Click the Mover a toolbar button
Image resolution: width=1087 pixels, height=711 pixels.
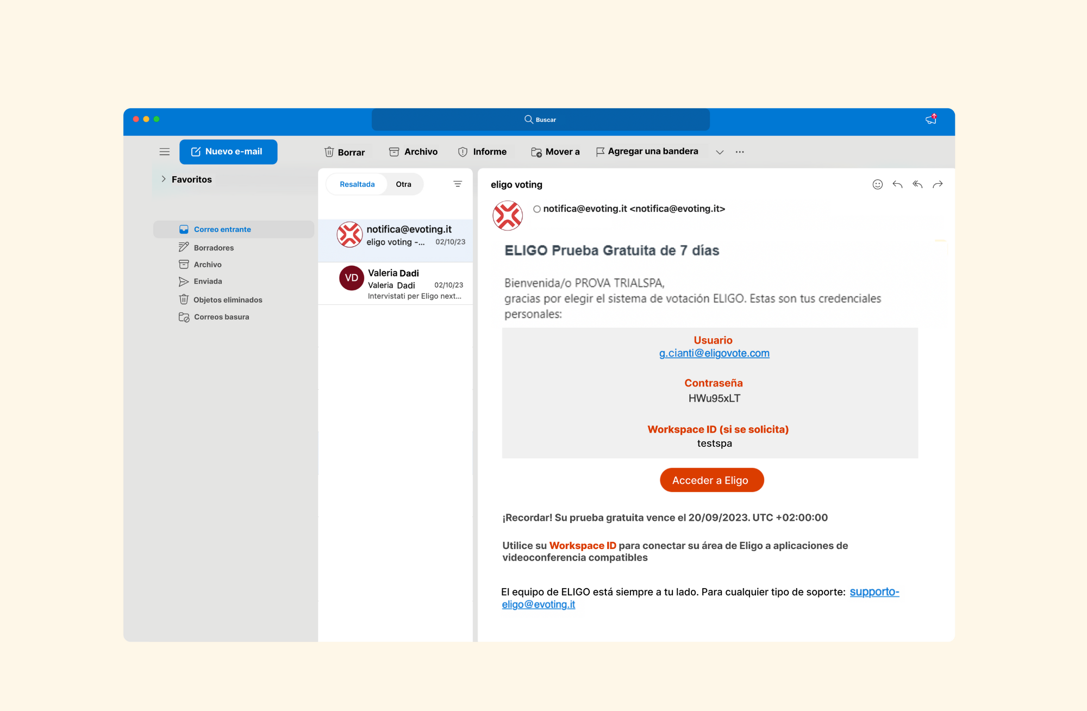pyautogui.click(x=555, y=152)
